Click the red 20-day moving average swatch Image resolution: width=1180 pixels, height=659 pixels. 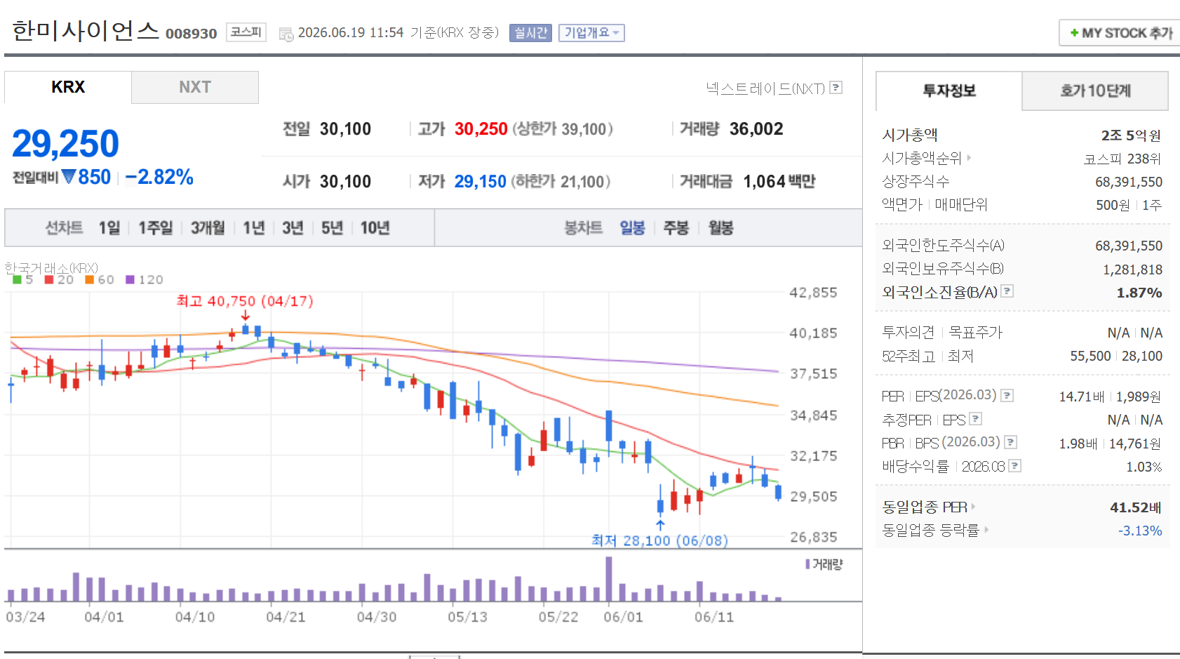pyautogui.click(x=49, y=279)
